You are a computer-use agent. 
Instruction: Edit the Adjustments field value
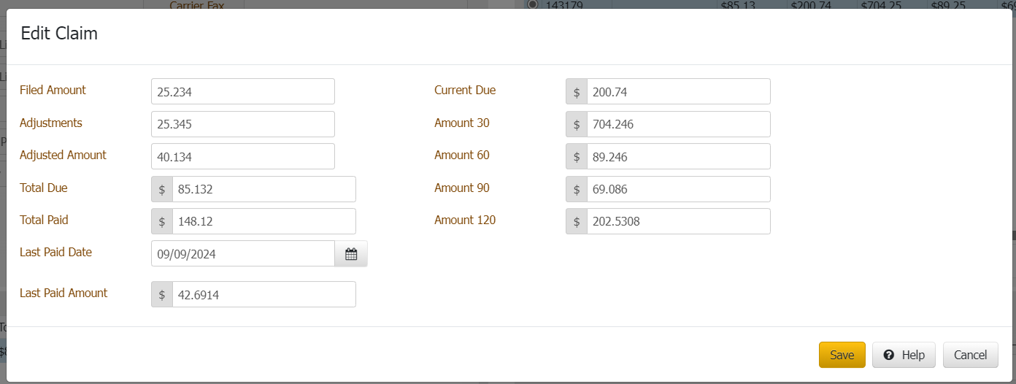[242, 124]
